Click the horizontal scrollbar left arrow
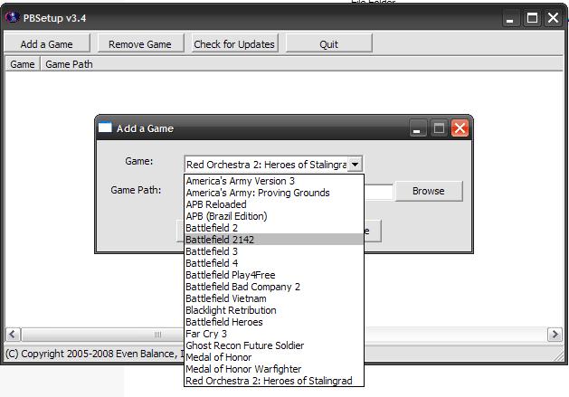Image resolution: width=569 pixels, height=397 pixels. pyautogui.click(x=13, y=334)
